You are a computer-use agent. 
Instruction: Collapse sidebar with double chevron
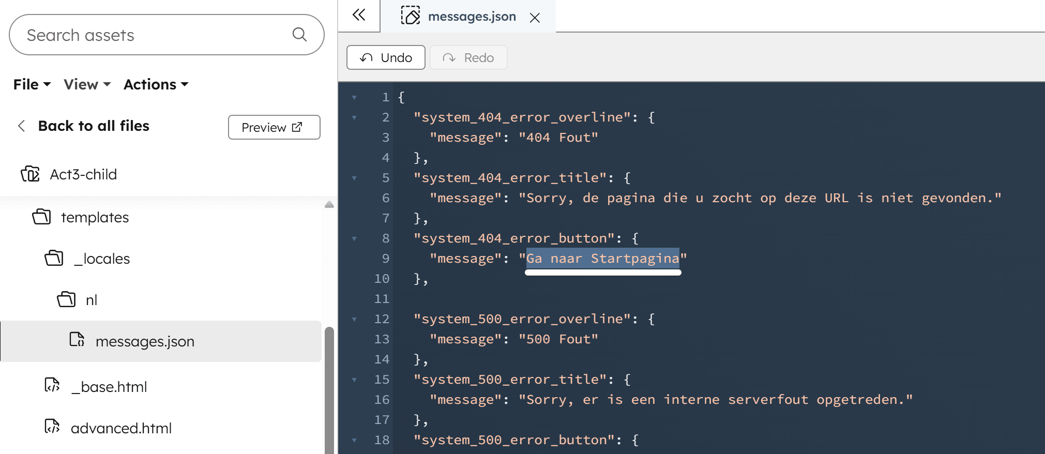[x=359, y=15]
